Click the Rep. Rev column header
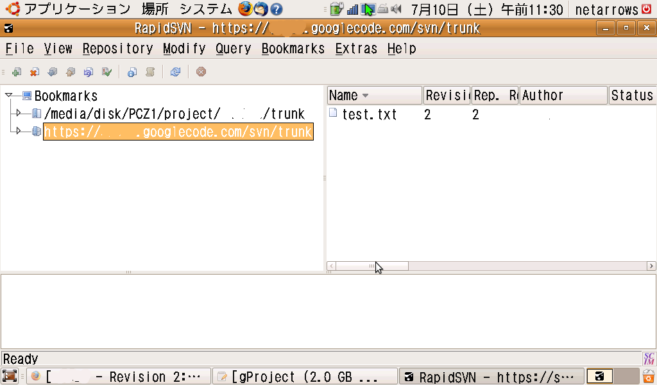This screenshot has height=385, width=657. point(495,96)
